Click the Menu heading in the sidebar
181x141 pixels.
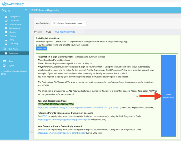point(6,10)
